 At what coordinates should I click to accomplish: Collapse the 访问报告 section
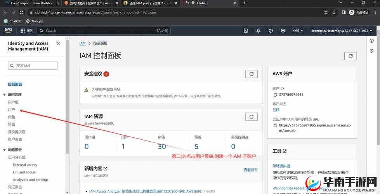coord(4,150)
